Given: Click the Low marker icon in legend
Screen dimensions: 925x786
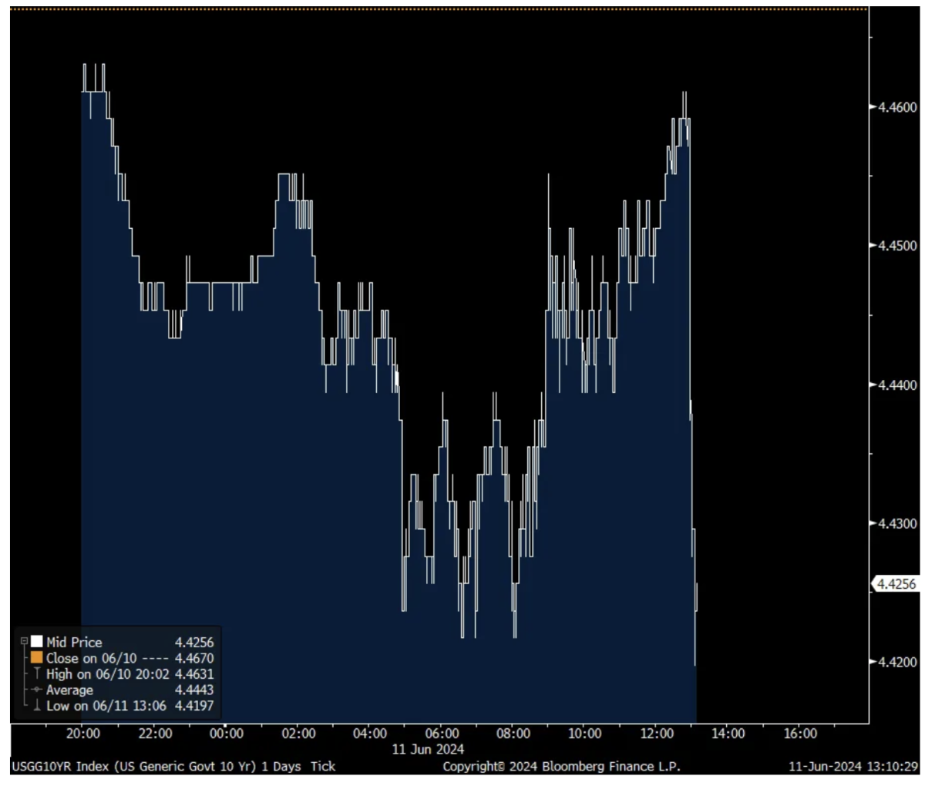Looking at the screenshot, I should point(36,706).
